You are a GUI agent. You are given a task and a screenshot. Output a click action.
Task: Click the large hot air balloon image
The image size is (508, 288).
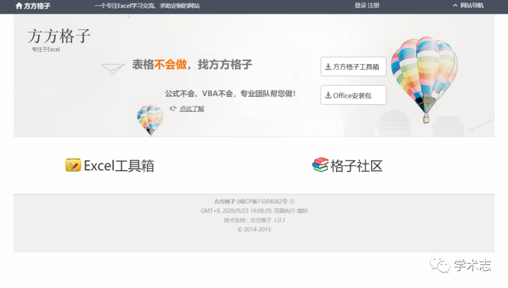423,75
